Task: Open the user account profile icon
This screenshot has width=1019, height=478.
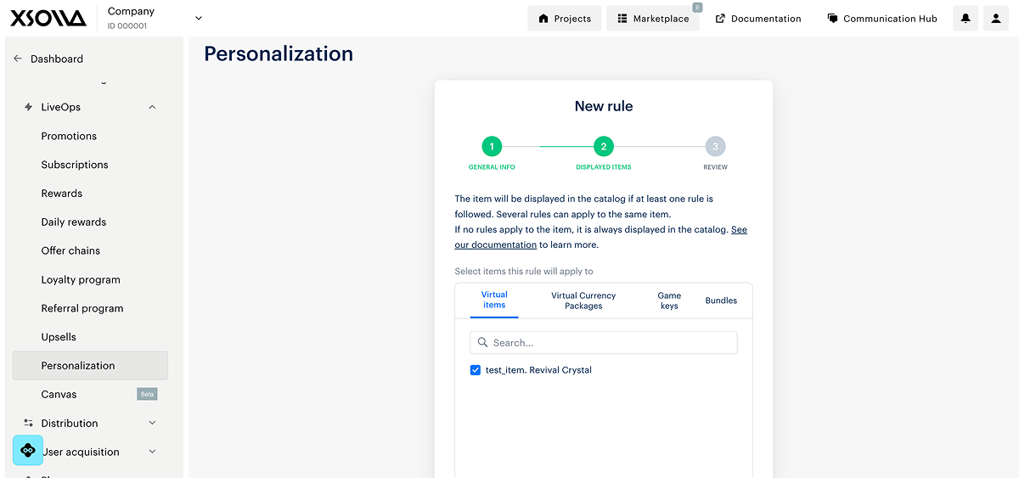Action: (996, 19)
